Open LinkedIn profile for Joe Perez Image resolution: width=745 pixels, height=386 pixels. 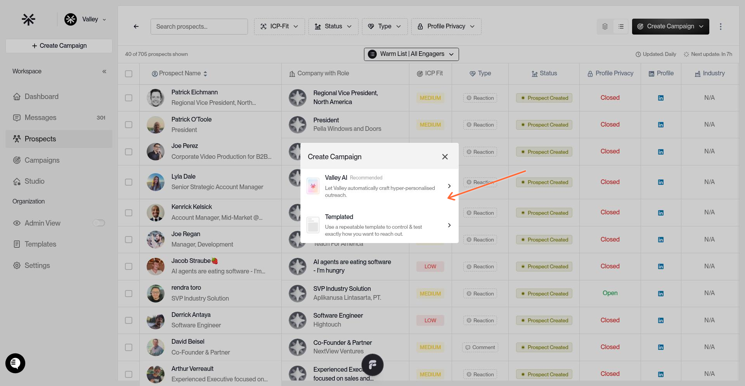(660, 152)
